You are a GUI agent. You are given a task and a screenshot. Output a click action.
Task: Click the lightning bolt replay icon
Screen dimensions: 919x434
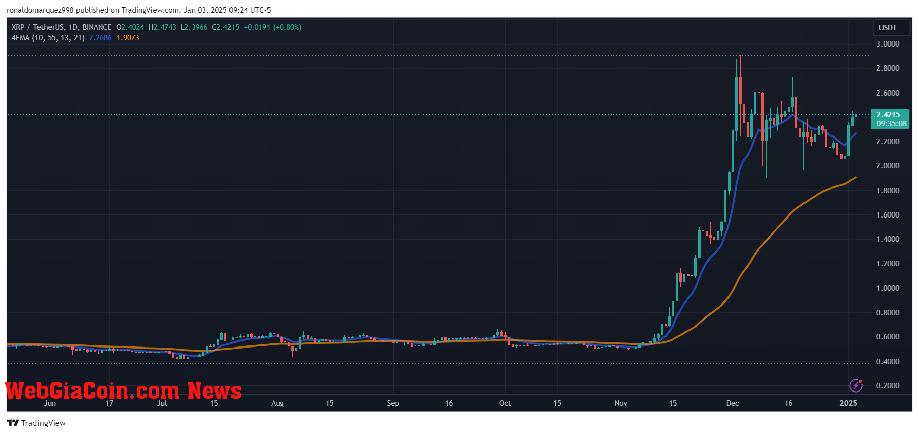[856, 385]
